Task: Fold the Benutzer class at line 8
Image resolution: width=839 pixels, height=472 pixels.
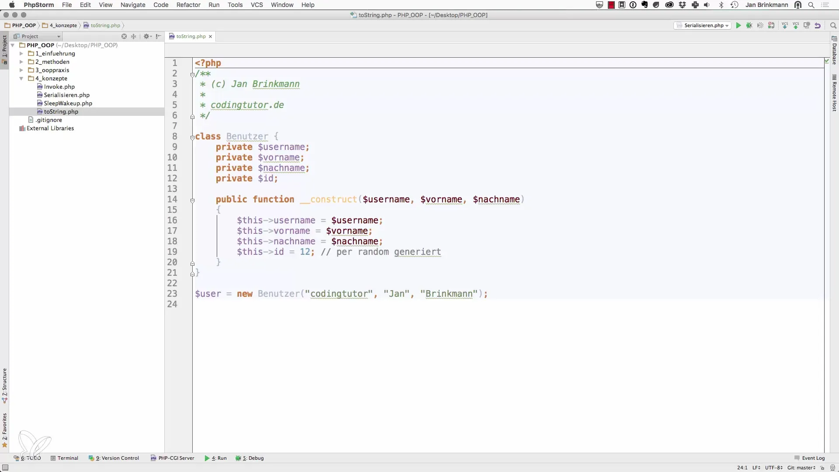Action: click(x=192, y=137)
